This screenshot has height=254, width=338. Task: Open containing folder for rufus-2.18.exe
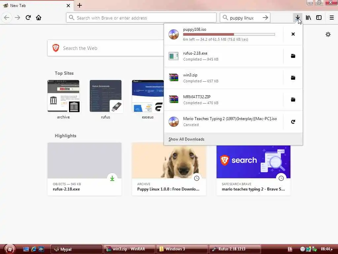(x=293, y=56)
